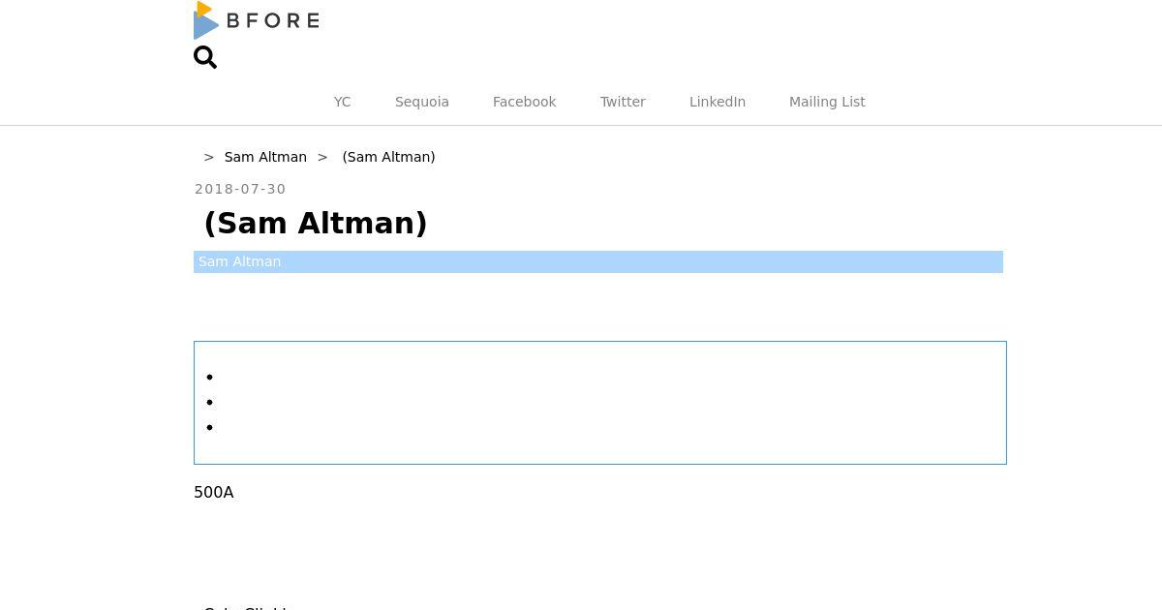Open the Twitter nav link
Image resolution: width=1162 pixels, height=610 pixels.
tap(623, 102)
